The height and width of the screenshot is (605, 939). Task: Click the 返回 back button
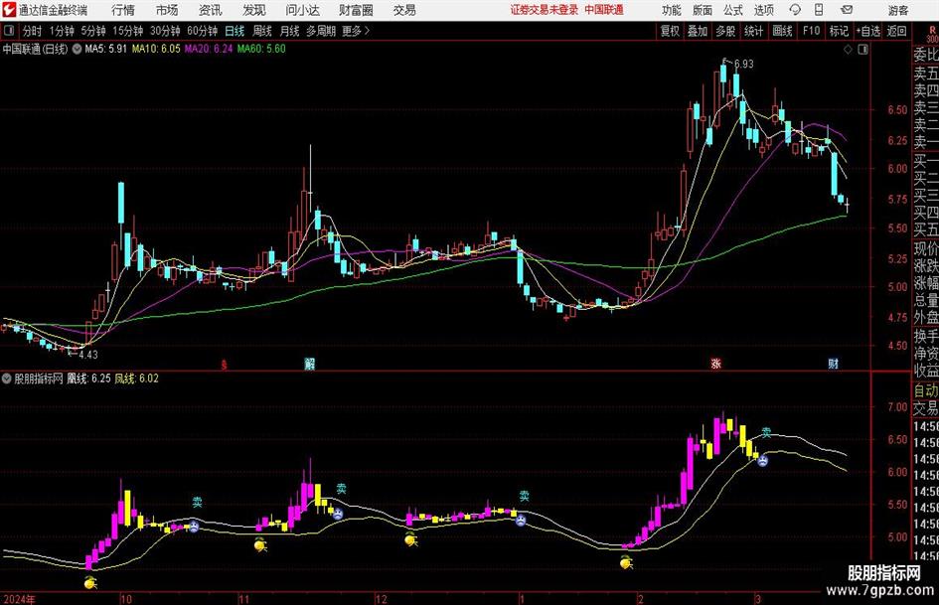[x=896, y=31]
